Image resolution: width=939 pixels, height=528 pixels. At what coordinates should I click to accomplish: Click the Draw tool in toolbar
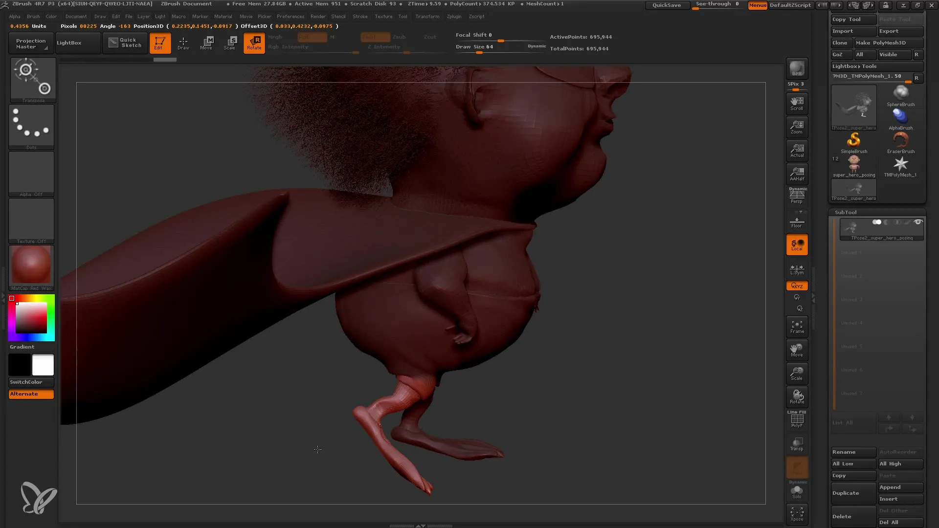(x=183, y=43)
